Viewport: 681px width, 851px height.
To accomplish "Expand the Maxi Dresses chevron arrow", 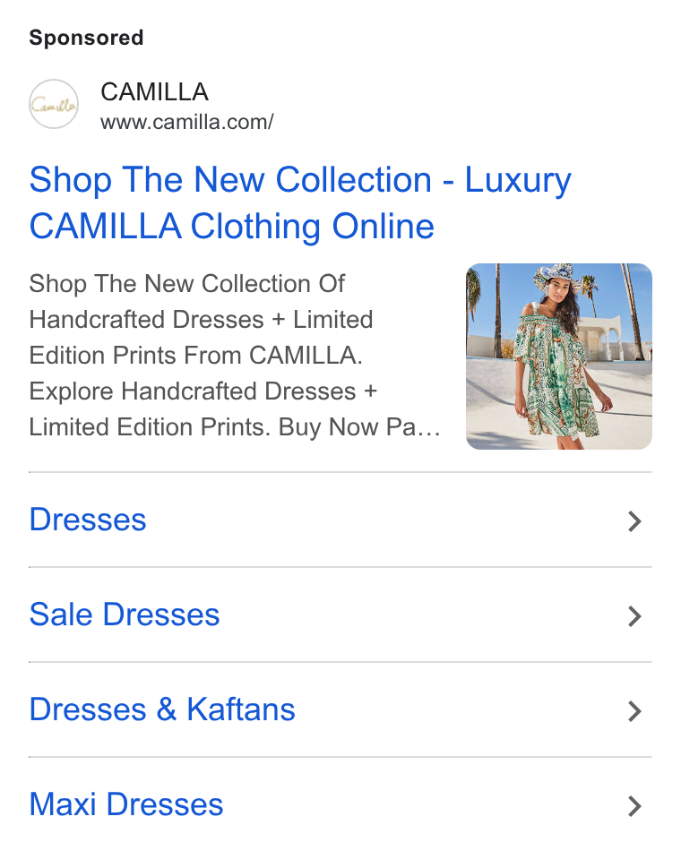I will 634,806.
